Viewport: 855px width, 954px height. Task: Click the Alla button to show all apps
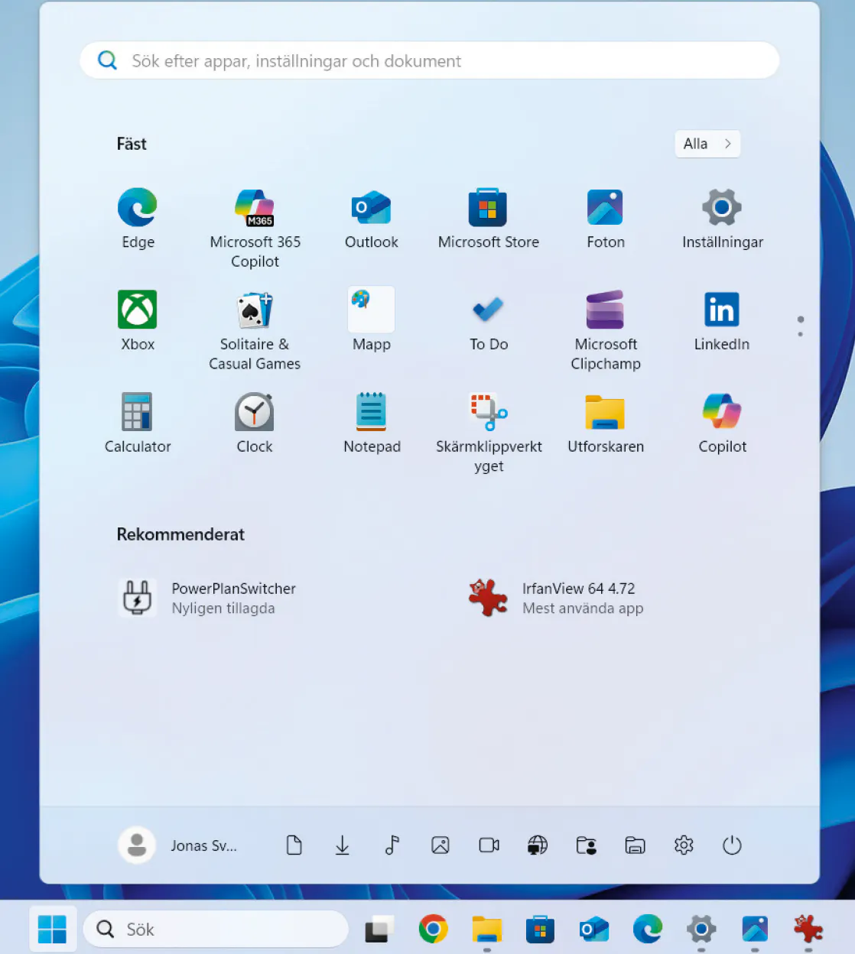click(707, 144)
